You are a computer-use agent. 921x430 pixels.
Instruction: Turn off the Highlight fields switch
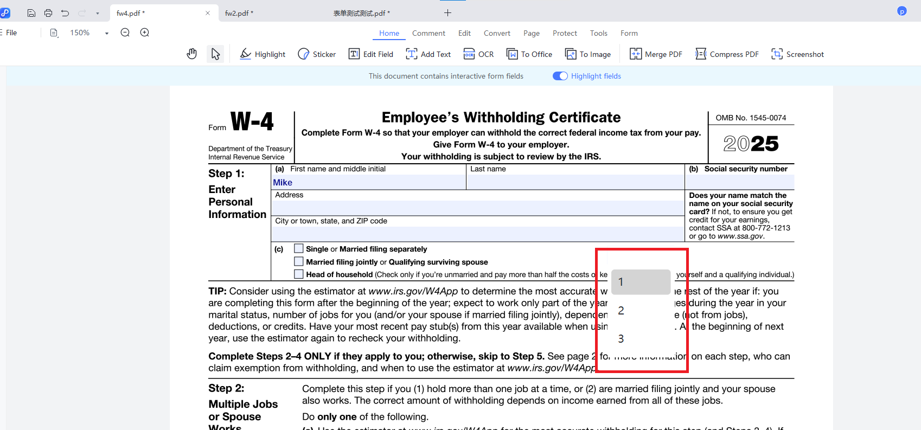[x=560, y=76]
